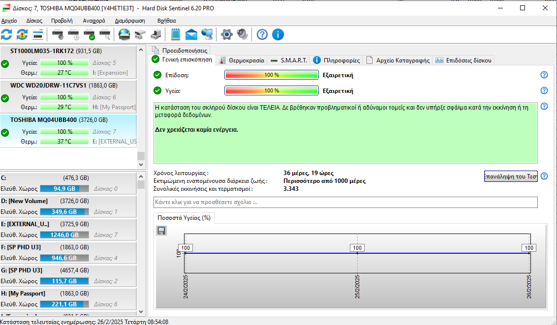The image size is (557, 325).
Task: Click the volume list scrollbar down arrow
Action: (x=141, y=312)
